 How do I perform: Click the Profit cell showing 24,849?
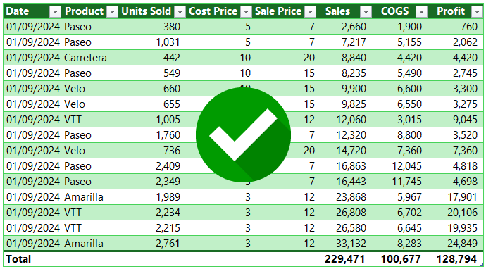[463, 244]
